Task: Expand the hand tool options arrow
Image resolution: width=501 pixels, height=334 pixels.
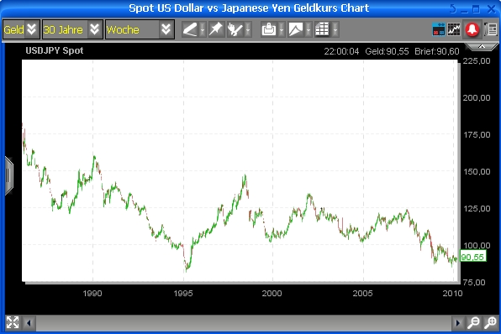Action: point(248,29)
